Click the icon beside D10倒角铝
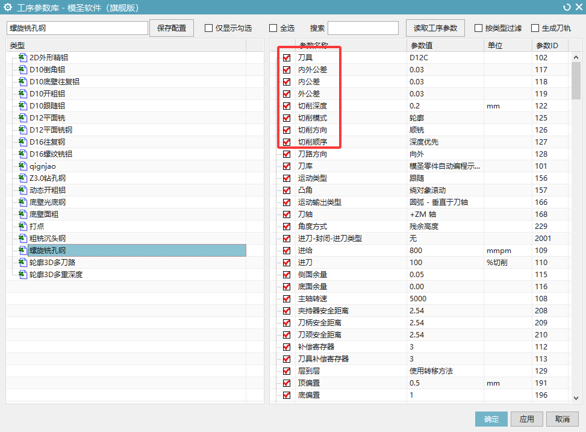586x432 pixels. [x=23, y=69]
